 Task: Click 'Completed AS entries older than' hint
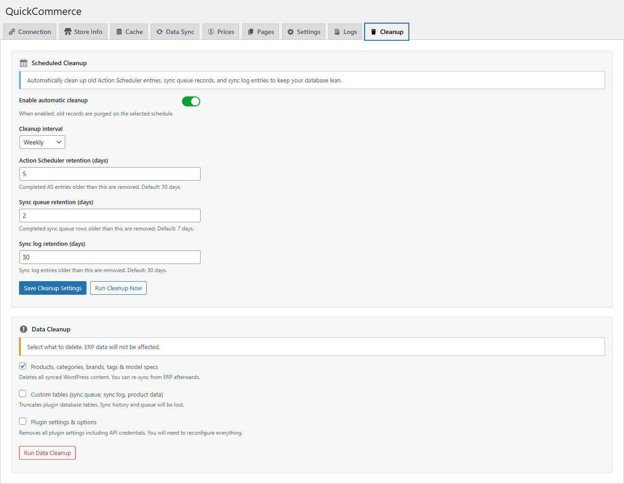(x=100, y=187)
